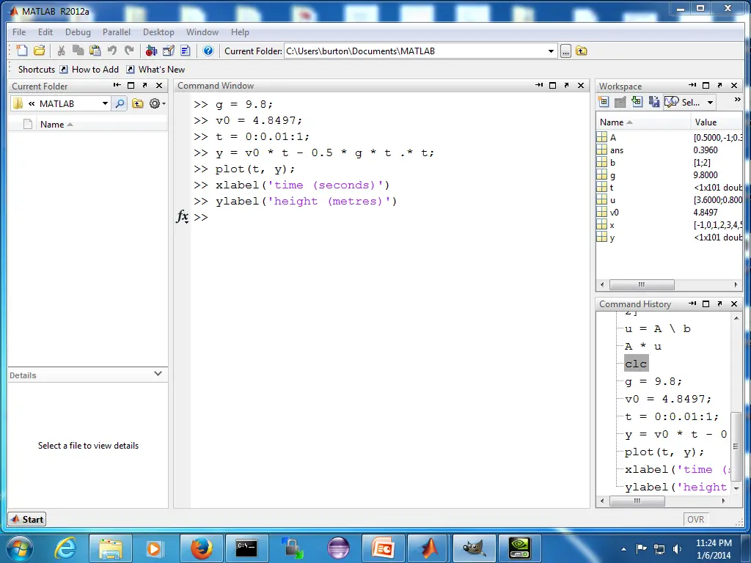Click the Paste clipboard icon
The width and height of the screenshot is (751, 563).
pos(95,51)
